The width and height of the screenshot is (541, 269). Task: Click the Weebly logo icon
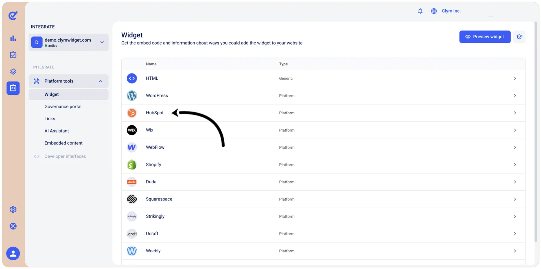[132, 251]
